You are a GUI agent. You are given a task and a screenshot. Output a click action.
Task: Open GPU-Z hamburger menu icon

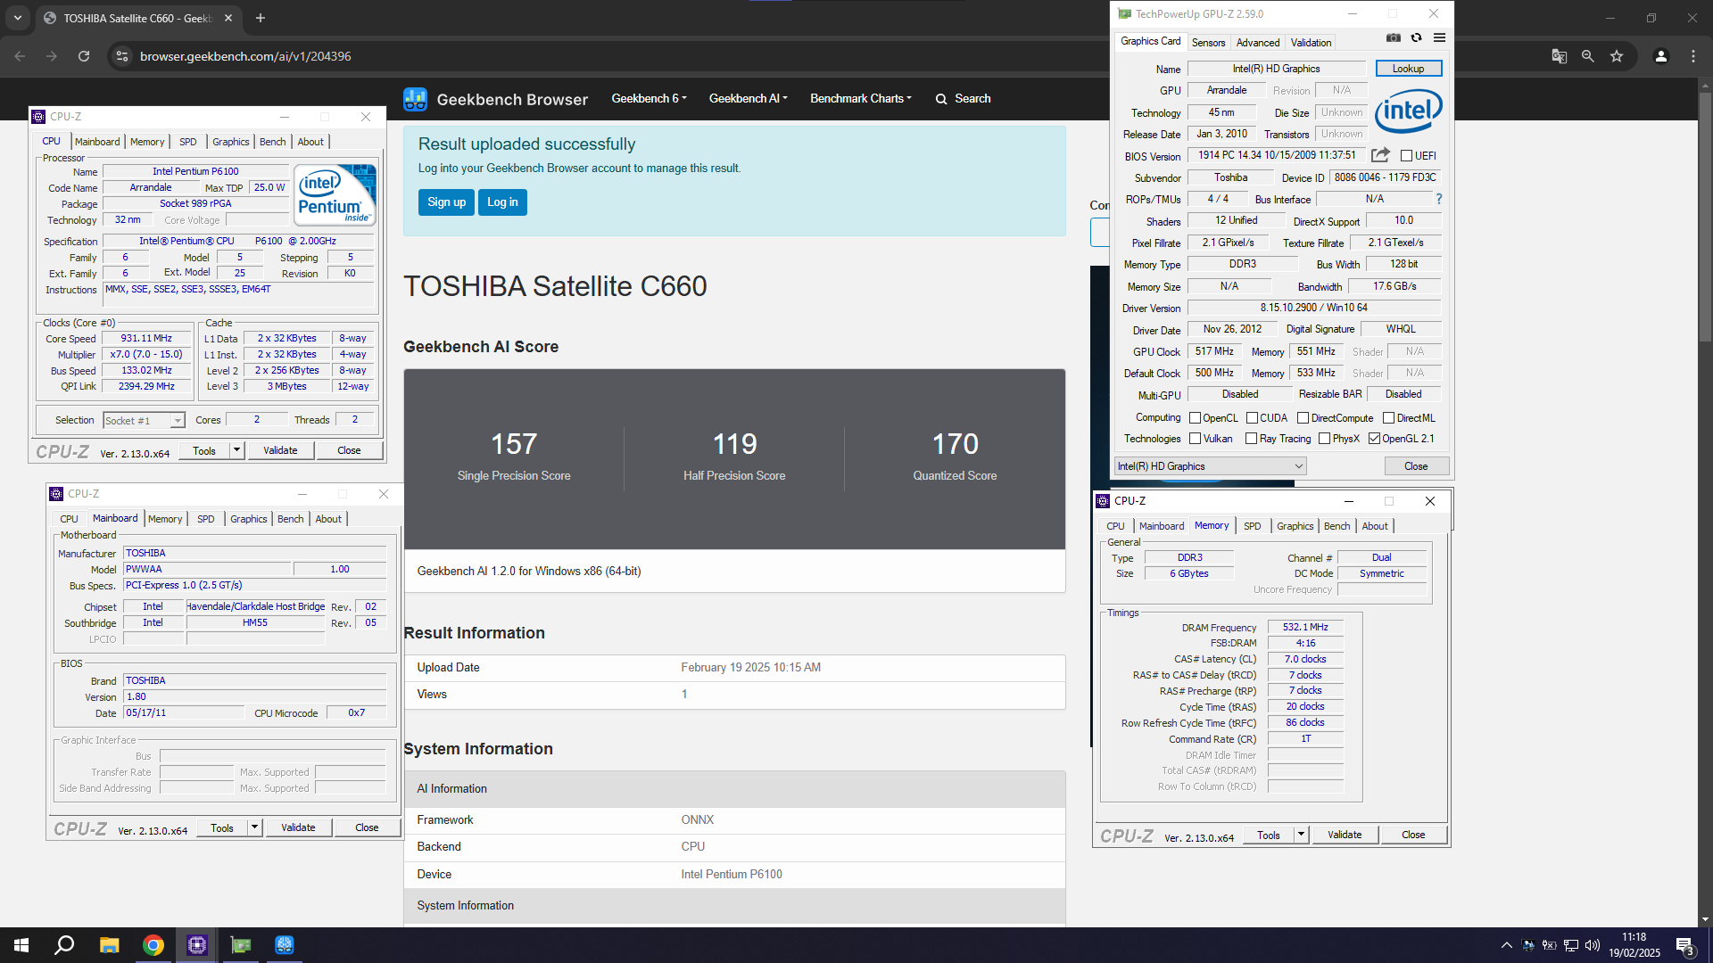pyautogui.click(x=1439, y=38)
